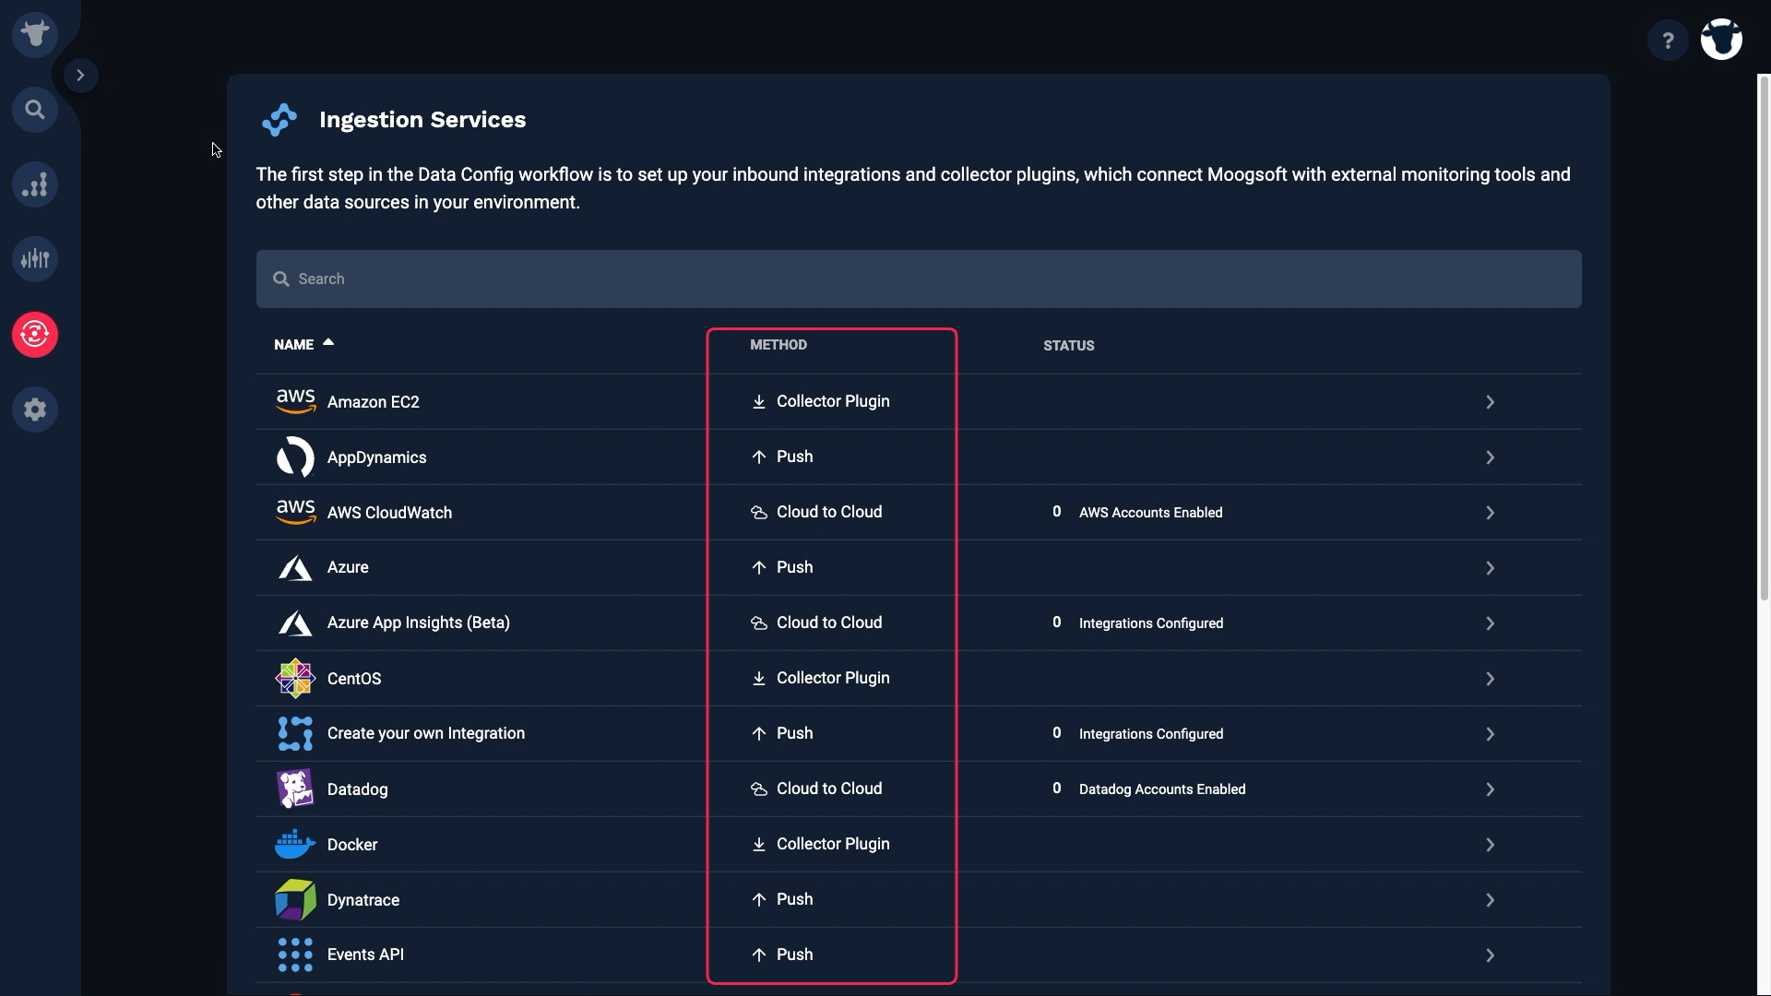Open the red Data Config sidebar icon

coord(35,334)
